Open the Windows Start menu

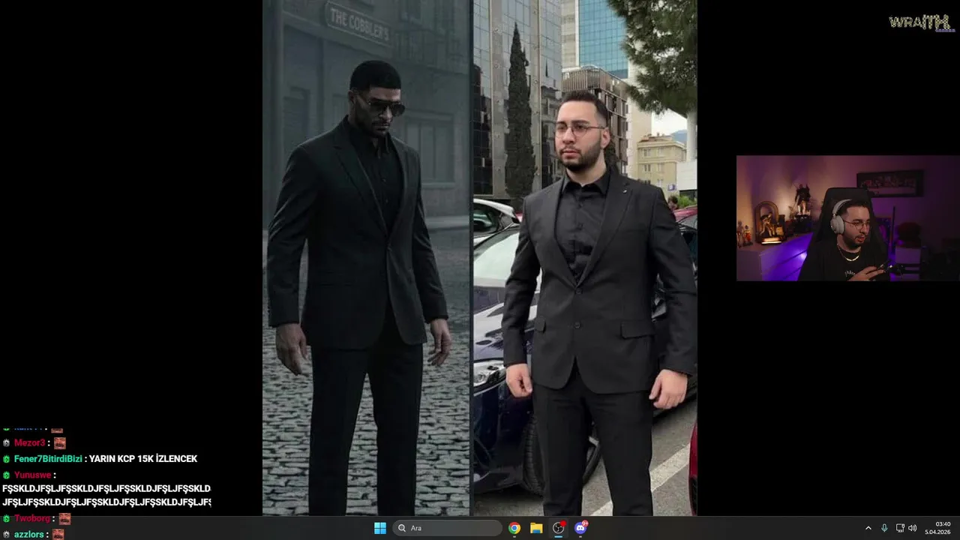(x=380, y=528)
